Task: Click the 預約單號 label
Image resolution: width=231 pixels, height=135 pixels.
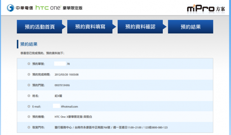Action: pyautogui.click(x=39, y=64)
